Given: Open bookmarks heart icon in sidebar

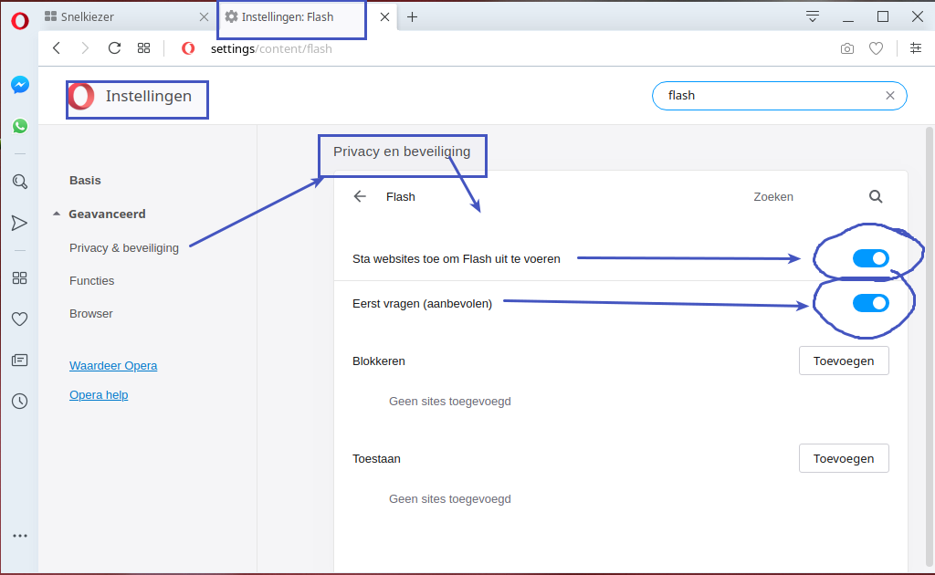Looking at the screenshot, I should tap(20, 319).
